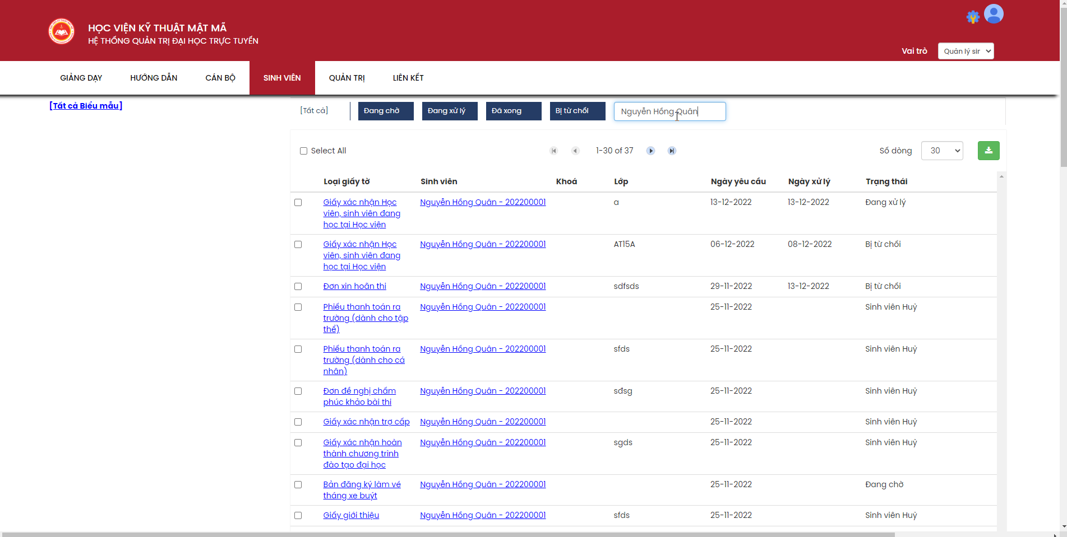
Task: Open the Bản đăng ký làm vé tháng xe buýt link
Action: pos(362,490)
